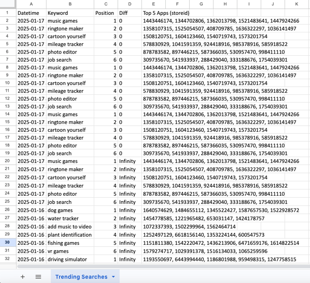
Task: Click Position 6 in vr games row
Action: point(106,251)
